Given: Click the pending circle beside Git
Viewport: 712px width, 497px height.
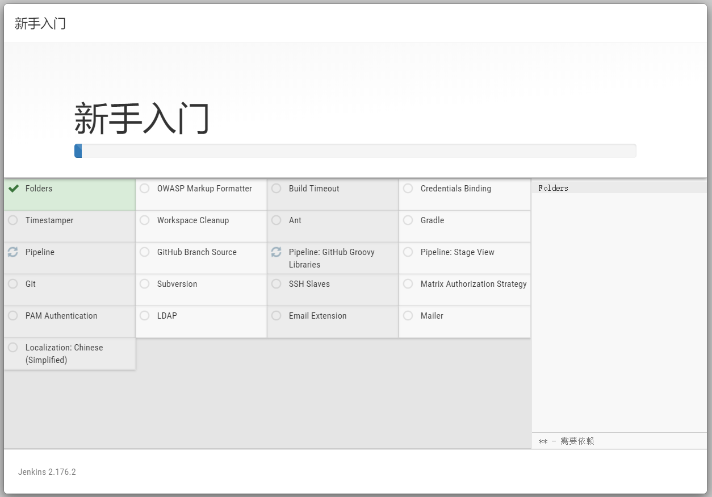Looking at the screenshot, I should click(12, 284).
